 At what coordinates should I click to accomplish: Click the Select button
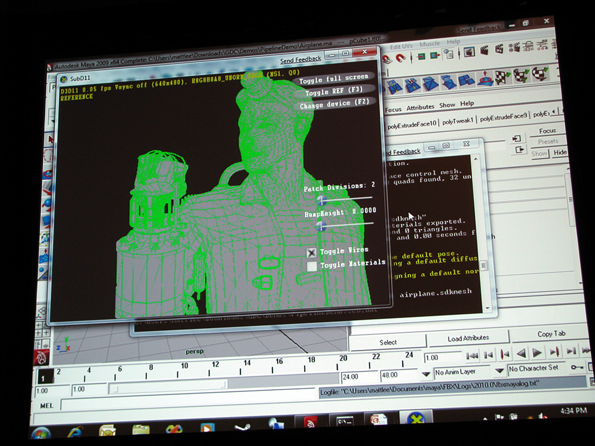pyautogui.click(x=388, y=342)
